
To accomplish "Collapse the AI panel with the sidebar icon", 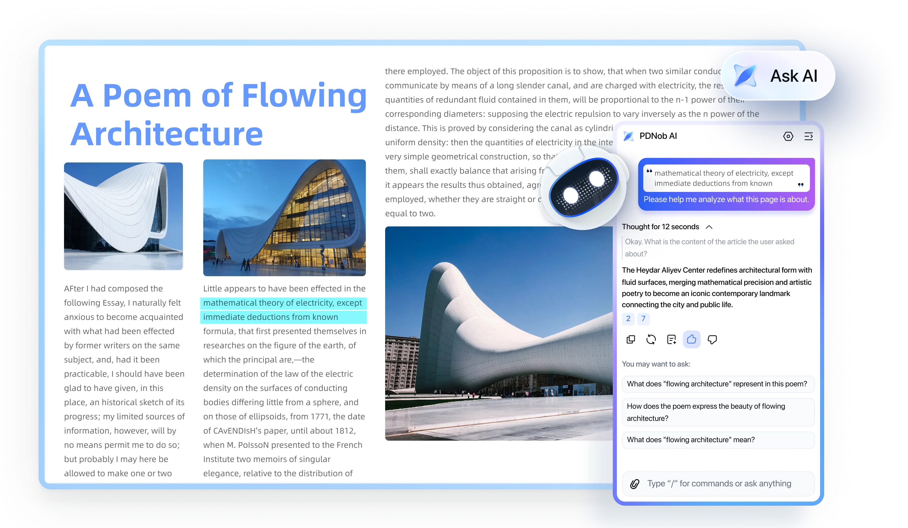I will click(809, 136).
